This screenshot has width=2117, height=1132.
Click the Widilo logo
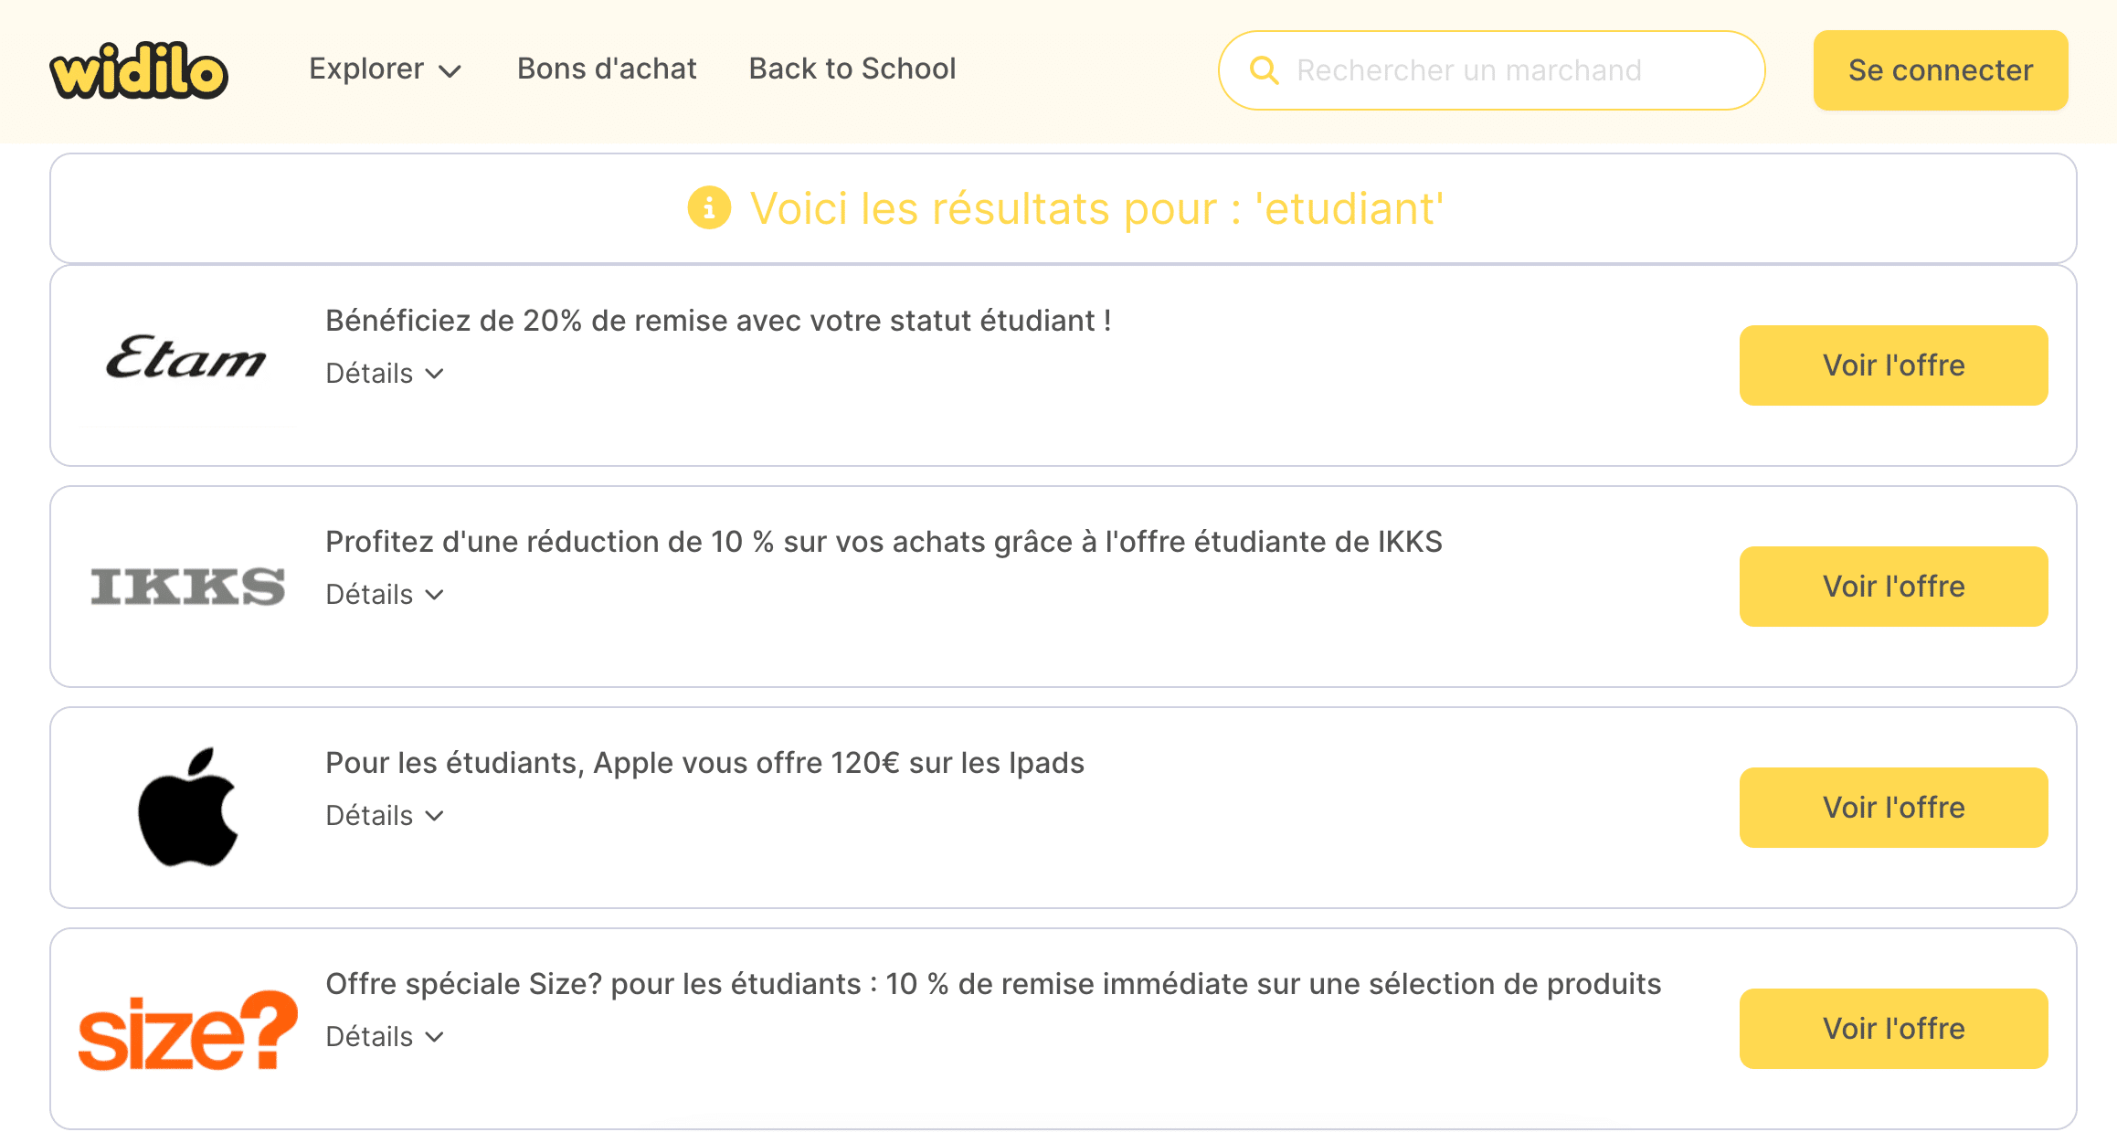(x=139, y=69)
